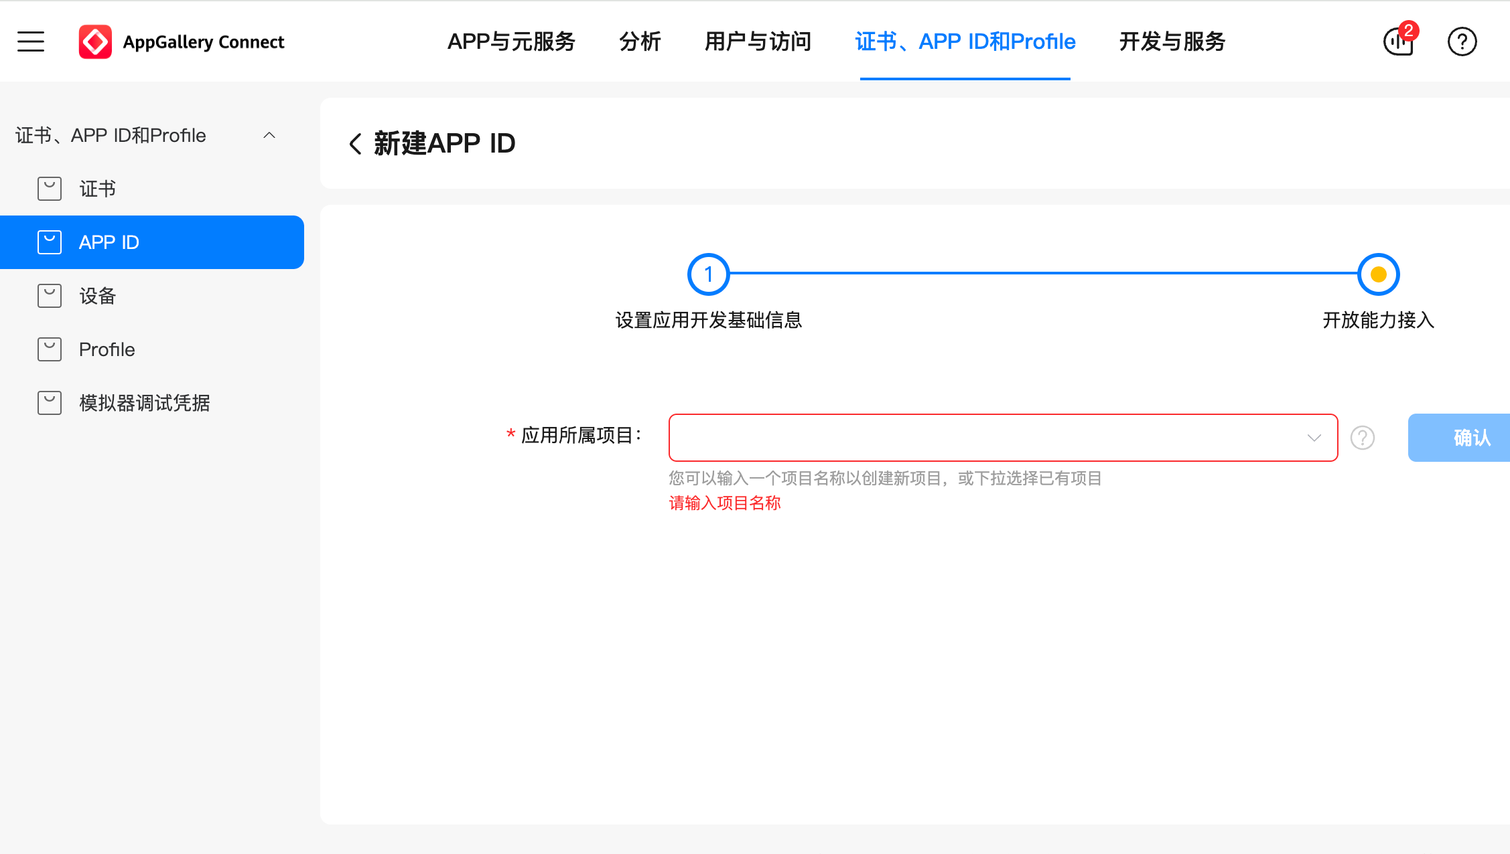The height and width of the screenshot is (854, 1510).
Task: Select the 设备 sidebar item
Action: tap(97, 296)
